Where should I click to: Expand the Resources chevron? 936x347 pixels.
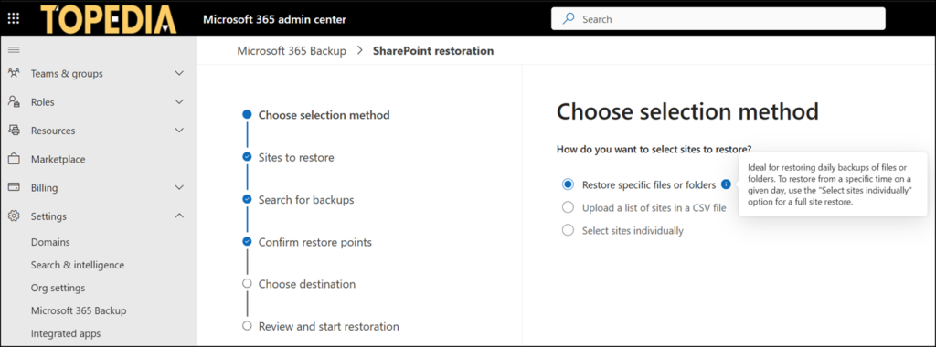(x=179, y=131)
